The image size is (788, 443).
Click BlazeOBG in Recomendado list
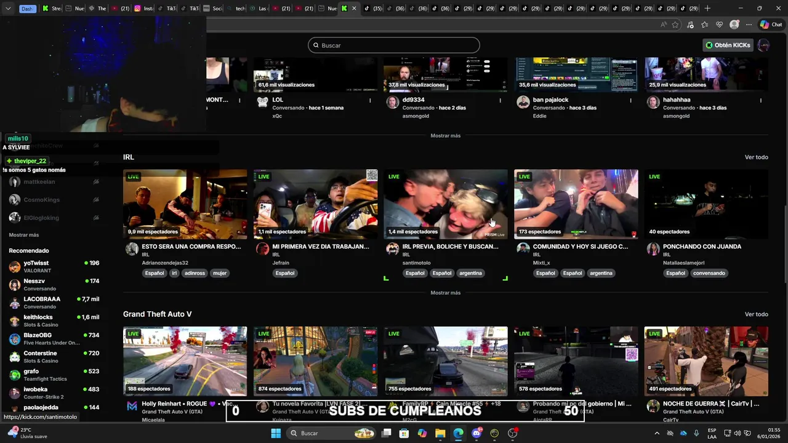[x=54, y=338]
